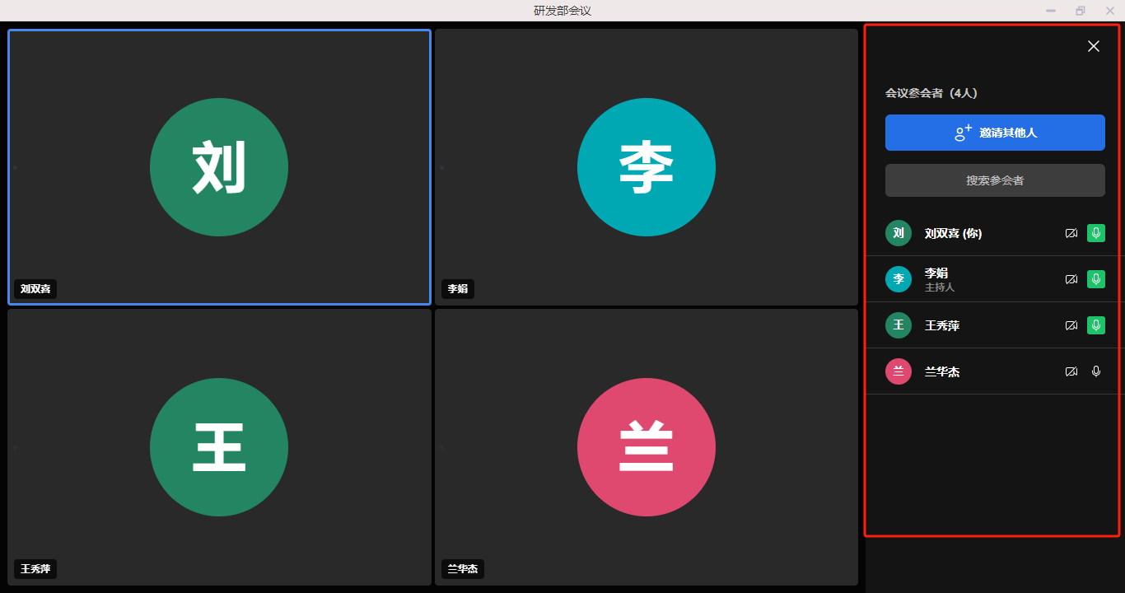1125x593 pixels.
Task: Mute 王秀萍's microphone in participant list
Action: pos(1095,325)
